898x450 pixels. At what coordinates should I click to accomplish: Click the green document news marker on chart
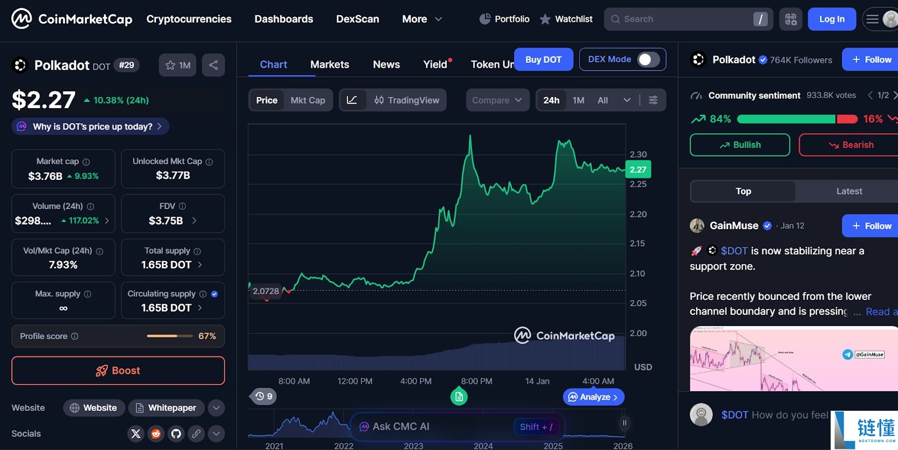(459, 397)
